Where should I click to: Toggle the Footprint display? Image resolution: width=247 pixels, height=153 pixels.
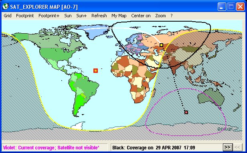click(x=25, y=16)
